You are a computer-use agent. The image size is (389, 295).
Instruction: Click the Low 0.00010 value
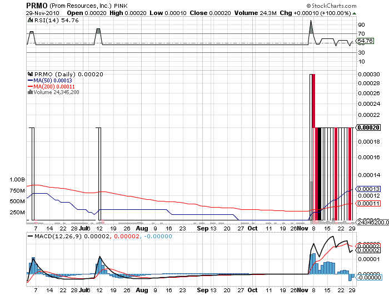click(168, 13)
